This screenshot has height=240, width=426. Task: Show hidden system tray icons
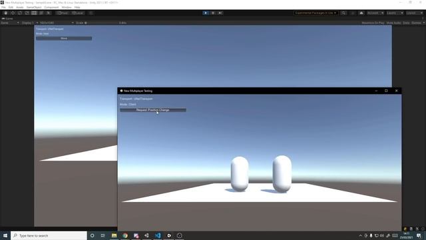[x=360, y=235]
